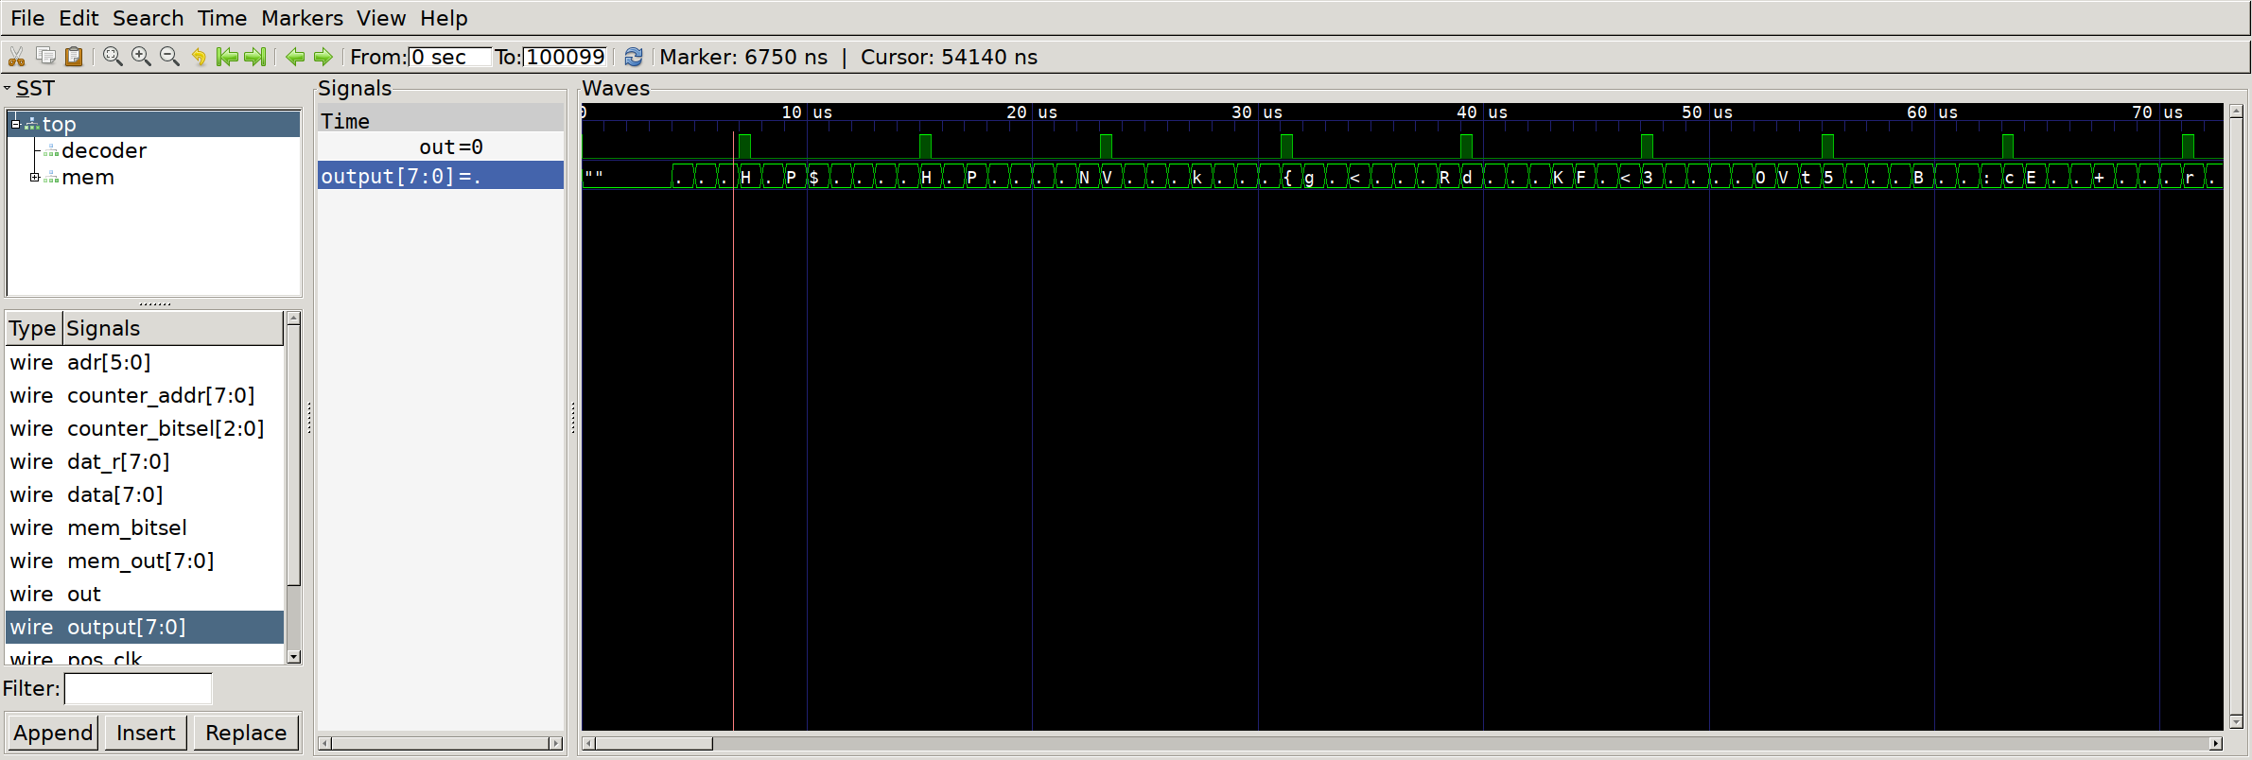The width and height of the screenshot is (2252, 760).
Task: Click the 'k' value in output waveform
Action: [1196, 177]
